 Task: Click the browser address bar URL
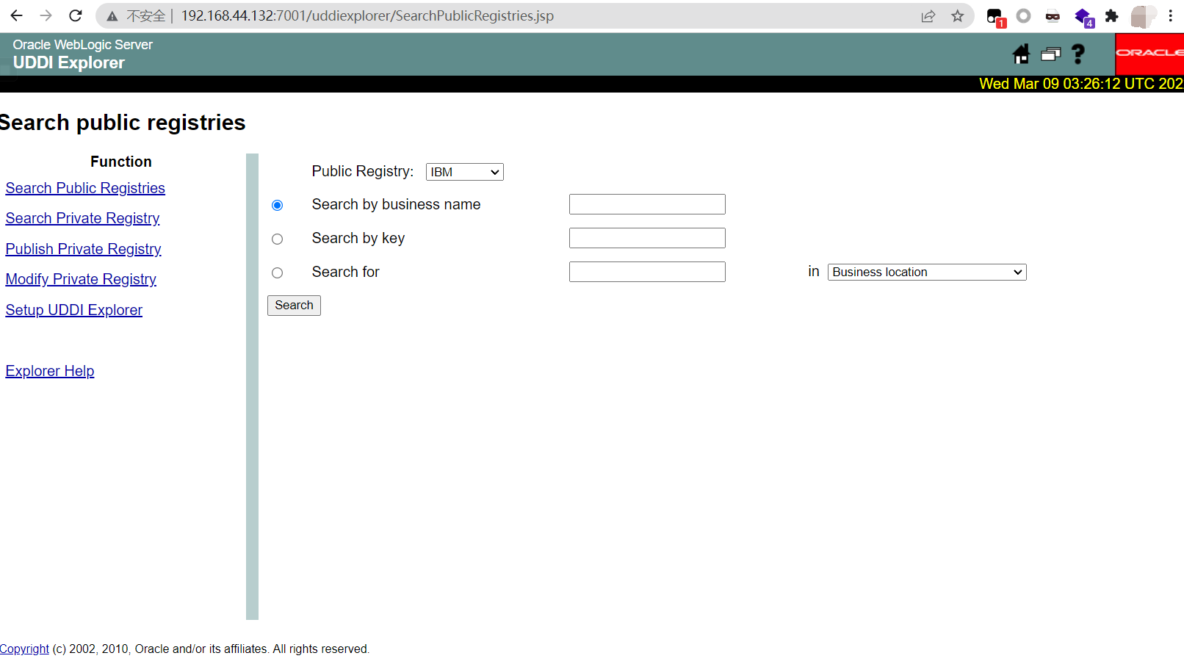(x=367, y=15)
